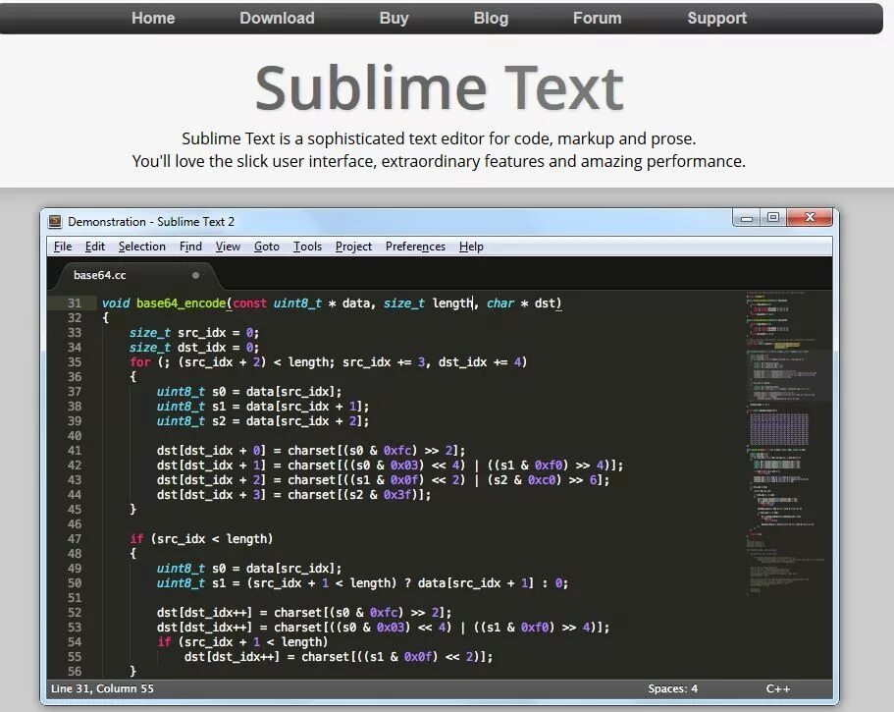Open the C++ syntax selector in status bar
The height and width of the screenshot is (712, 894).
[777, 688]
